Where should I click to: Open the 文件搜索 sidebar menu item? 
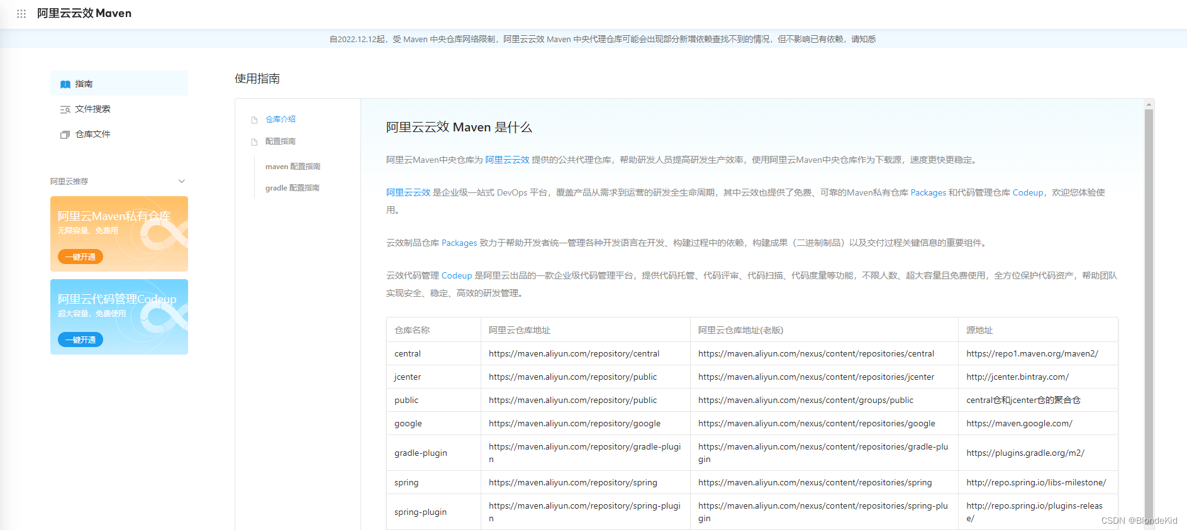coord(119,109)
